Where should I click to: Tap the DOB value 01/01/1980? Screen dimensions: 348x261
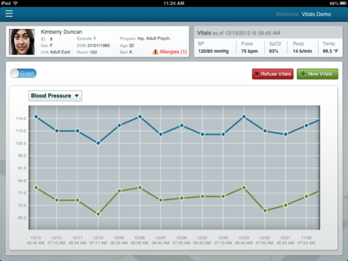coord(99,46)
